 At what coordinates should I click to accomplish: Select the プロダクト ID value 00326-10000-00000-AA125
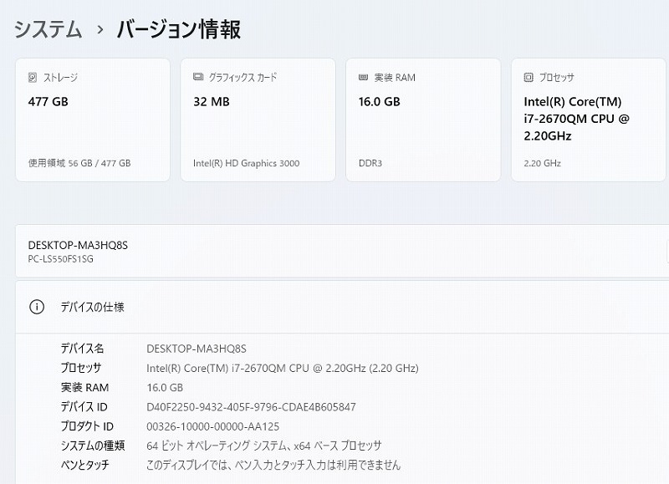pos(213,426)
